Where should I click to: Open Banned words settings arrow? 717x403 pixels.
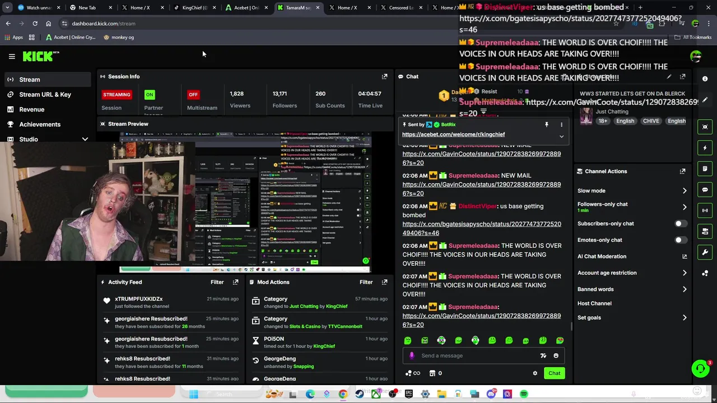click(685, 289)
